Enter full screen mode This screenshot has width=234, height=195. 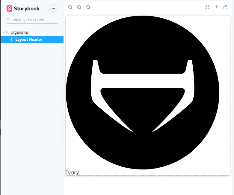[207, 8]
